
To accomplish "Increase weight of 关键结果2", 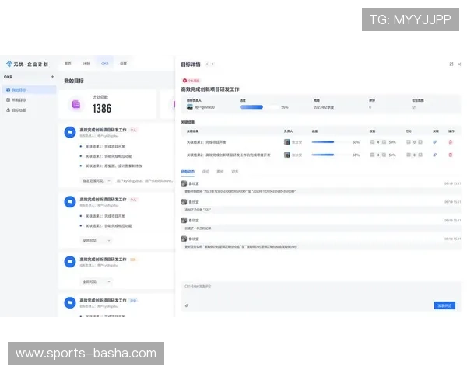I will 384,155.
